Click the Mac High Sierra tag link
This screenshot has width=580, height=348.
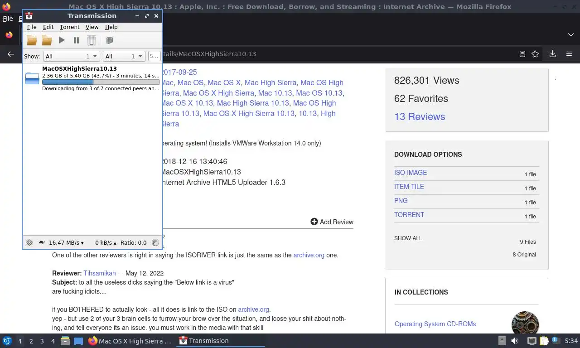coord(271,82)
